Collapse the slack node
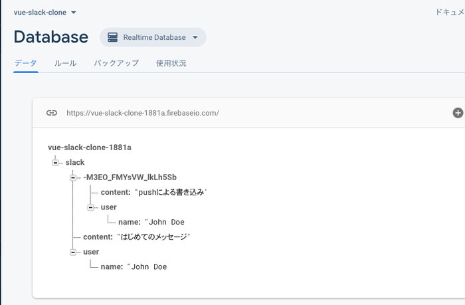 click(55, 163)
